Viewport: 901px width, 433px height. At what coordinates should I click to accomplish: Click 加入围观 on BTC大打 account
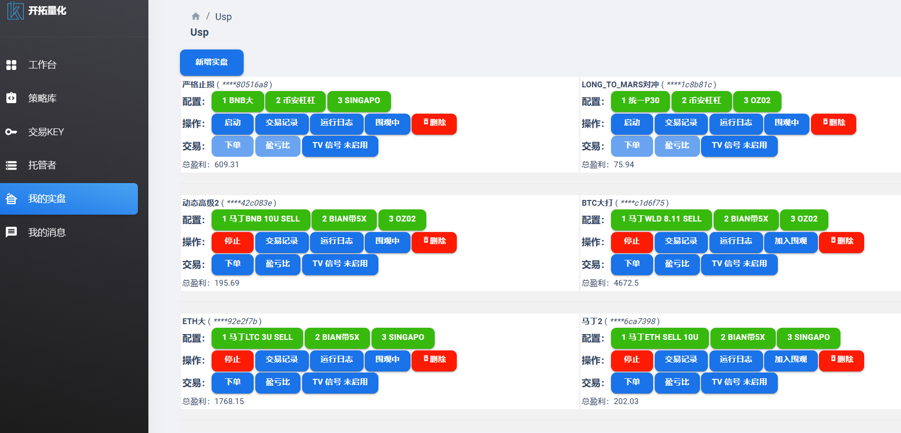[x=790, y=241]
